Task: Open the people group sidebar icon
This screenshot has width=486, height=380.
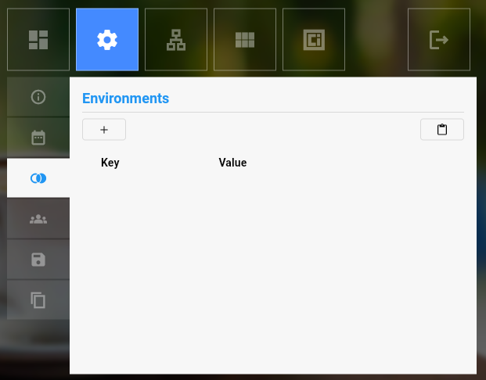Action: 38,219
